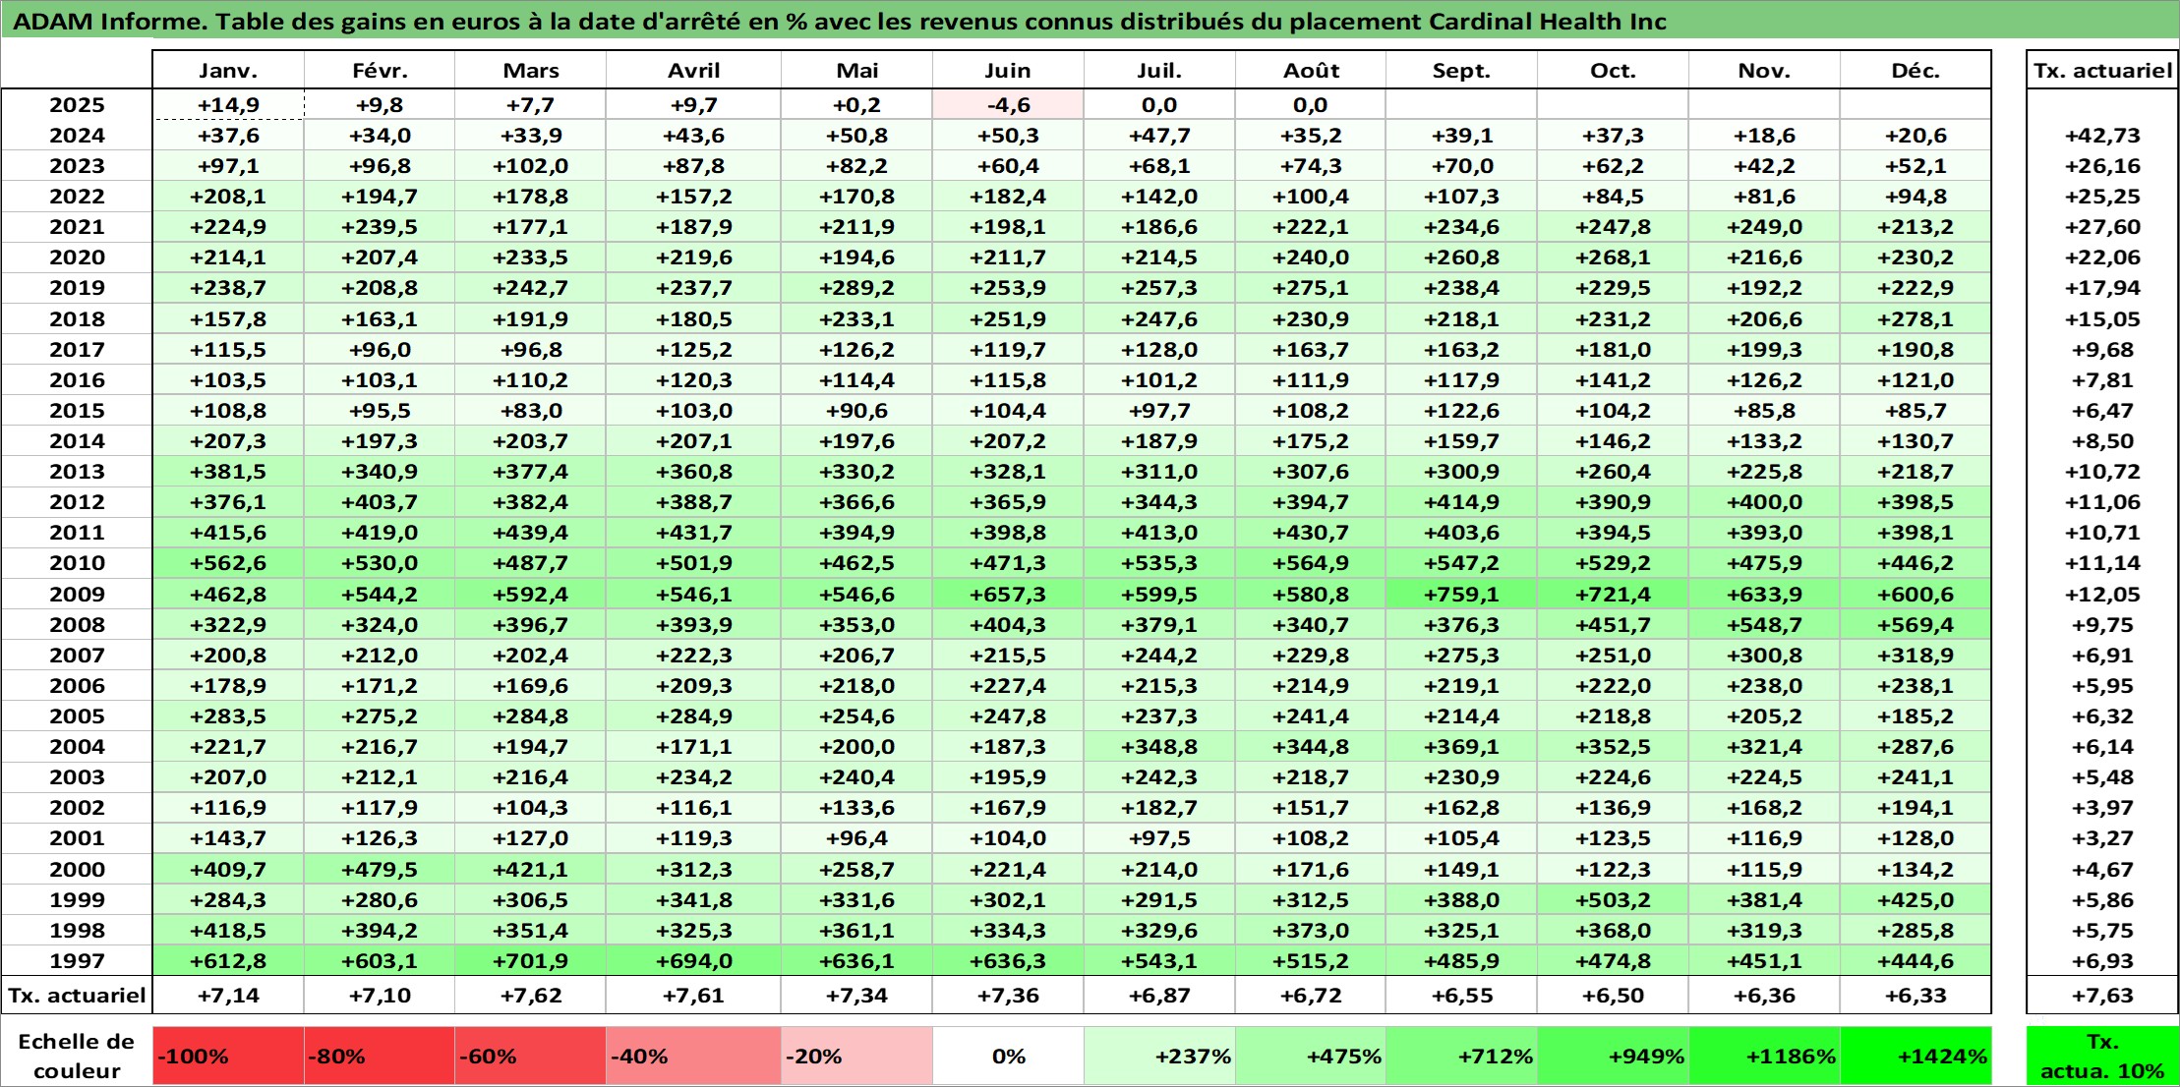Viewport: 2180px width, 1087px height.
Task: Select the cell showing +569,4
Action: click(1915, 625)
